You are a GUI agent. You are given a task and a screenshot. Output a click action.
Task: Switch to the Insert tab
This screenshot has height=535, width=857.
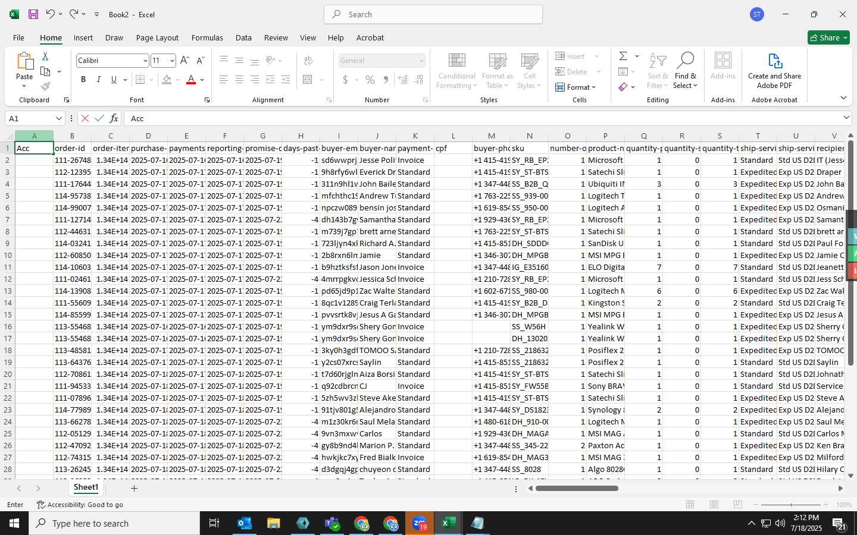pyautogui.click(x=83, y=37)
